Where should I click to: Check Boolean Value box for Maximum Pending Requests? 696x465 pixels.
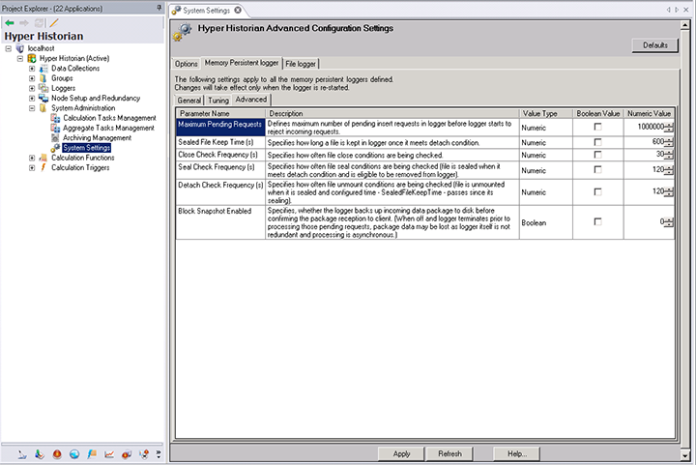pos(597,127)
